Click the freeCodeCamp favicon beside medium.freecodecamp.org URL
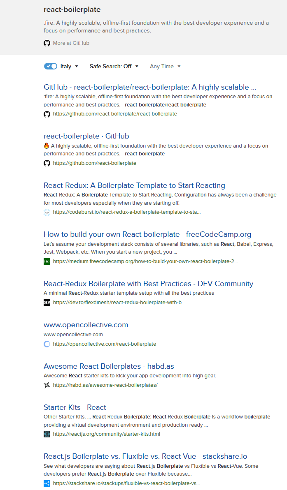 click(x=47, y=261)
